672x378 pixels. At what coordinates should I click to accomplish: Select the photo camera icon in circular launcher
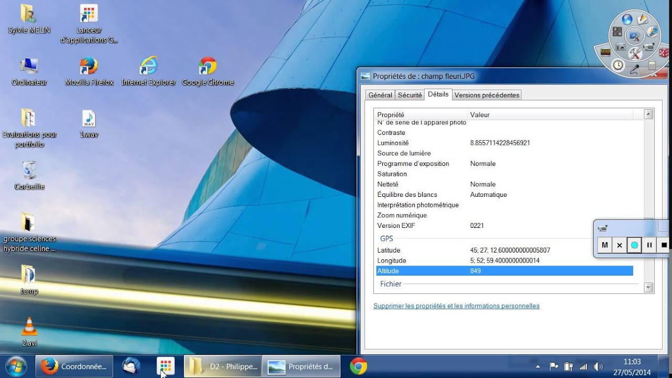click(621, 47)
